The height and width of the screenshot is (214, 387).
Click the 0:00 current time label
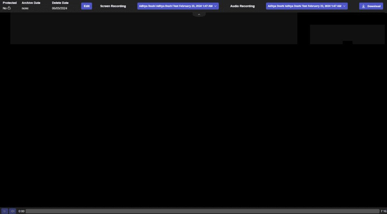pos(22,211)
